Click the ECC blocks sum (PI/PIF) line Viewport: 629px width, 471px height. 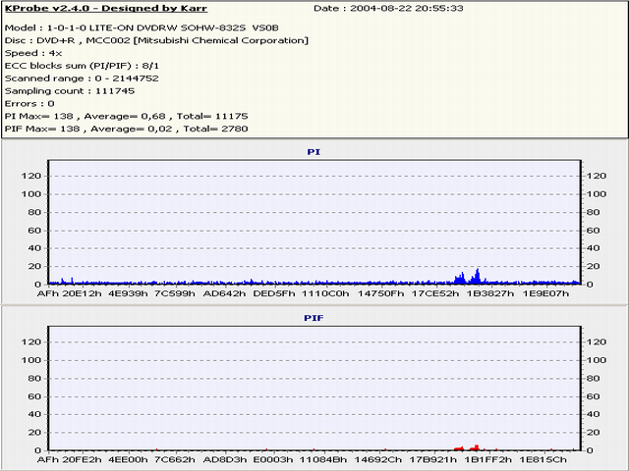tap(82, 66)
